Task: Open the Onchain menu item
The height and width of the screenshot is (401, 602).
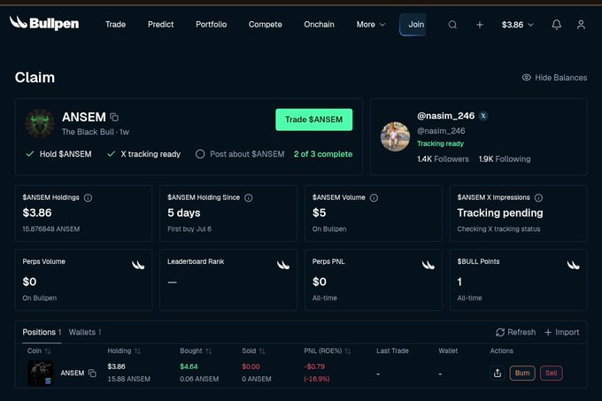Action: 319,25
